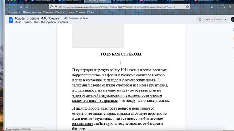Screen dimensions: 234x131
Task: Open the Pocket save icon
Action: [x=212, y=7]
